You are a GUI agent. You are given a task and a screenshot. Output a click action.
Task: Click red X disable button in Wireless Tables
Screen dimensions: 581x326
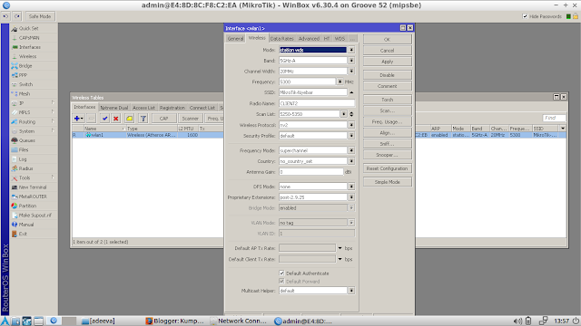[x=116, y=119]
